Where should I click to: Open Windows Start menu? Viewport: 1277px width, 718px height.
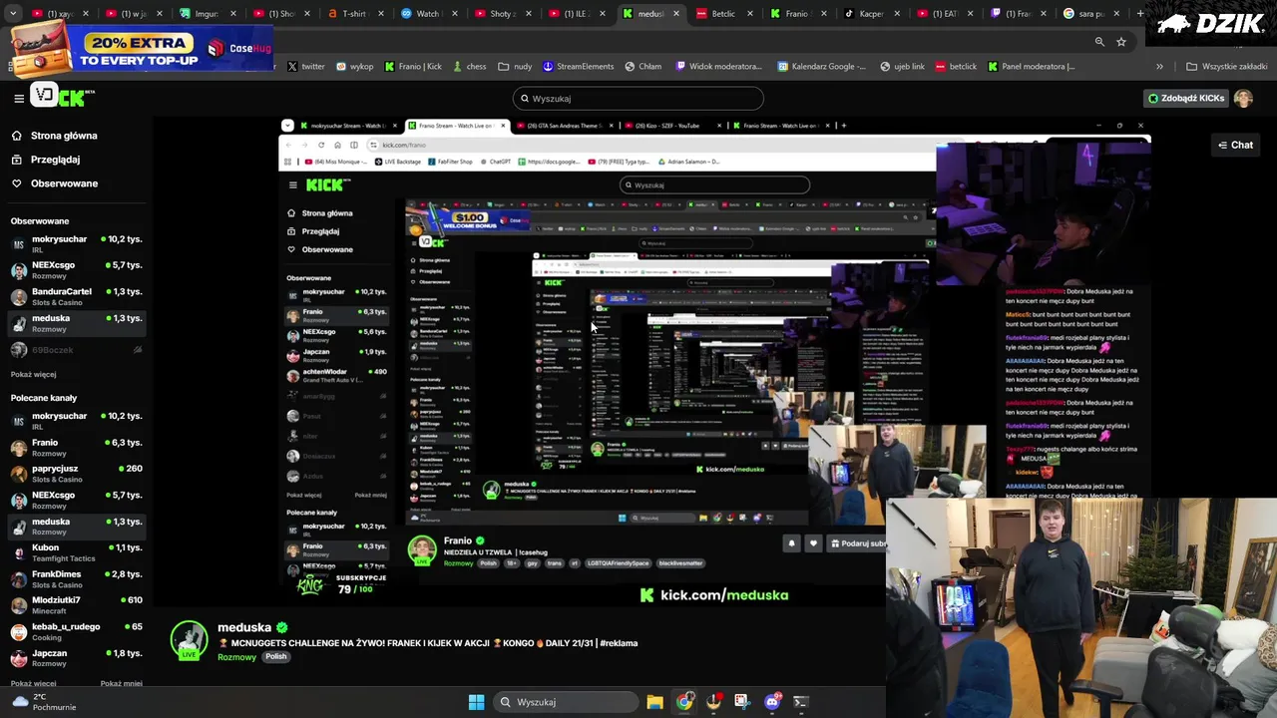point(476,702)
